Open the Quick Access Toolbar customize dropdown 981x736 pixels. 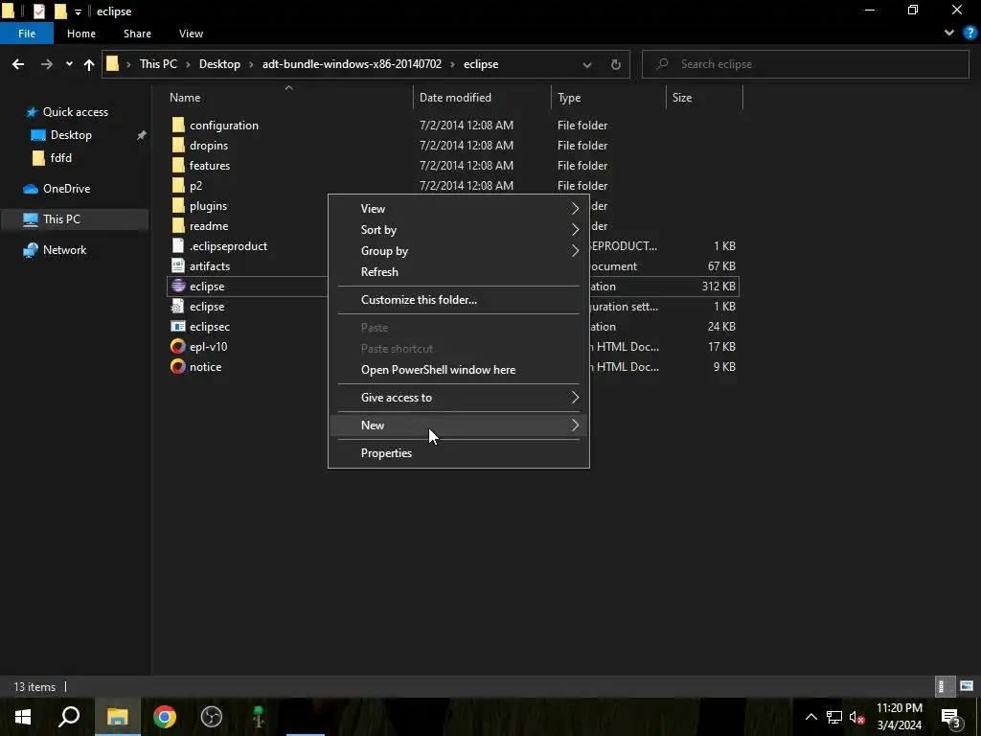point(79,11)
